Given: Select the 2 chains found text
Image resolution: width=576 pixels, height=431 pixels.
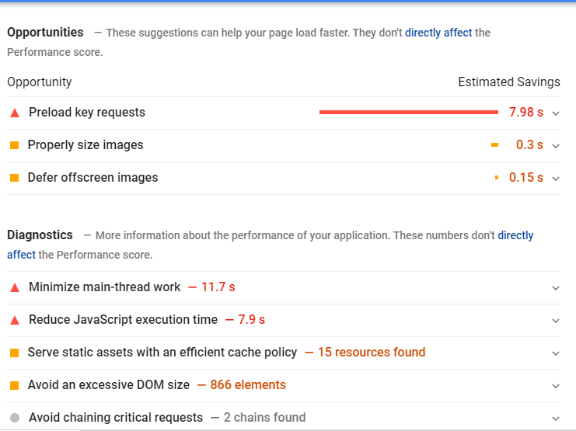Looking at the screenshot, I should click(x=264, y=418).
